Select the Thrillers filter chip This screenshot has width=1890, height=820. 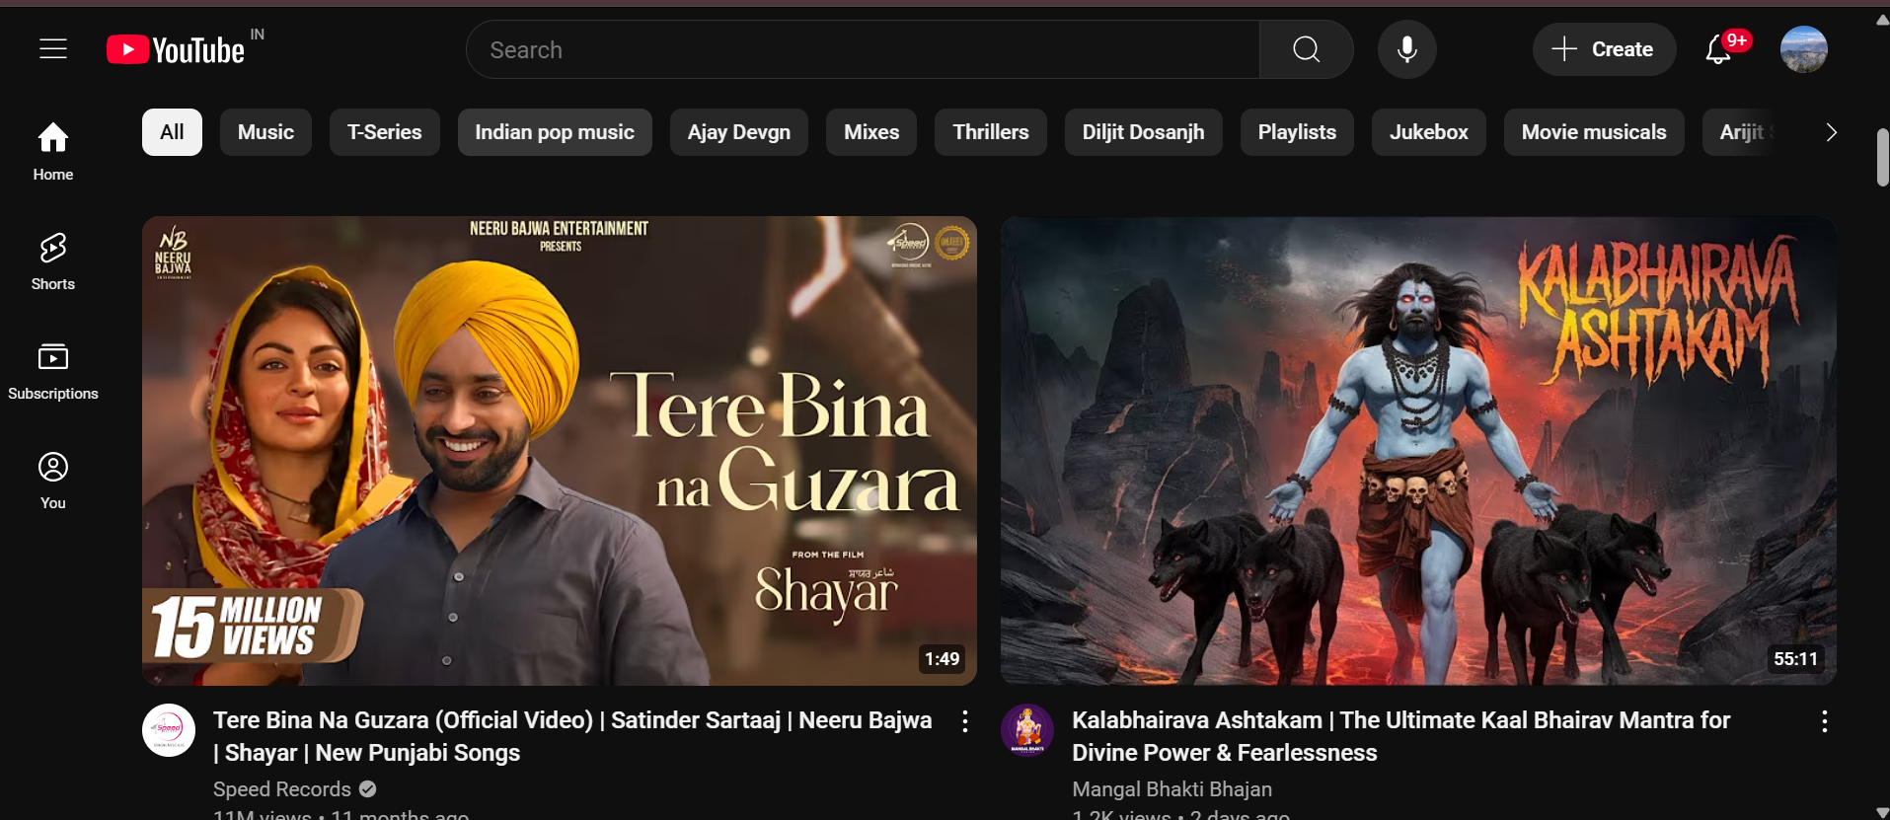pos(991,132)
